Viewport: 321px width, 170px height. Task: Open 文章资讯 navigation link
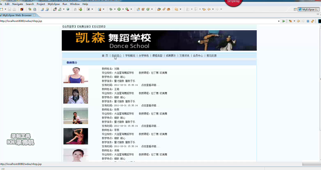click(184, 56)
